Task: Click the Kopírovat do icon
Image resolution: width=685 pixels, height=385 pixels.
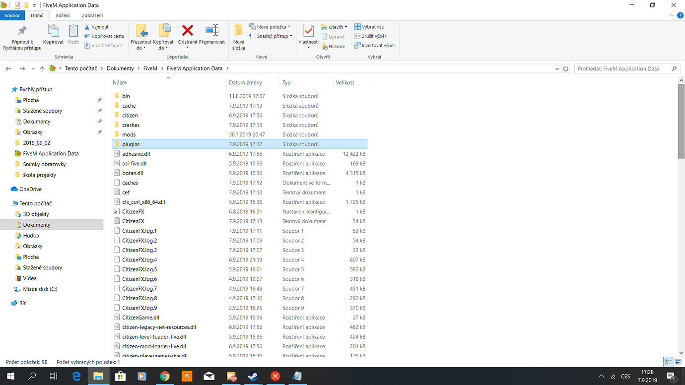Action: pyautogui.click(x=163, y=31)
